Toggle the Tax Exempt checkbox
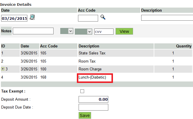Viewport: 193px width, 119px height. [x=82, y=91]
